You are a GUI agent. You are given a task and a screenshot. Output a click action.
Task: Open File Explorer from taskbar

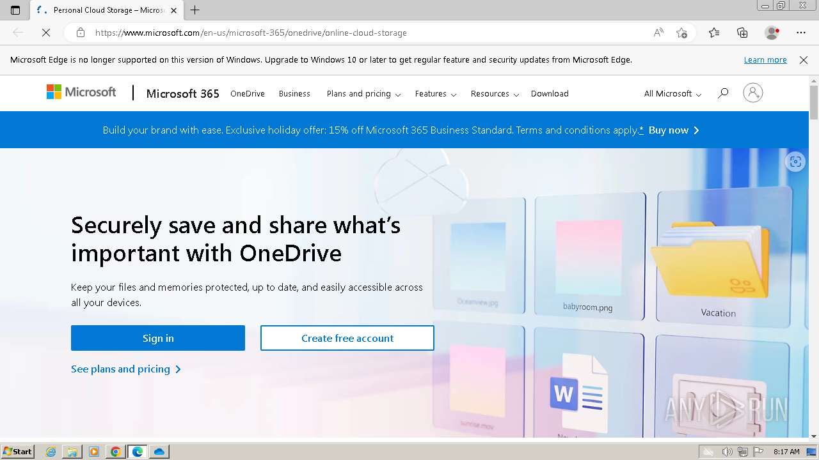pyautogui.click(x=72, y=452)
